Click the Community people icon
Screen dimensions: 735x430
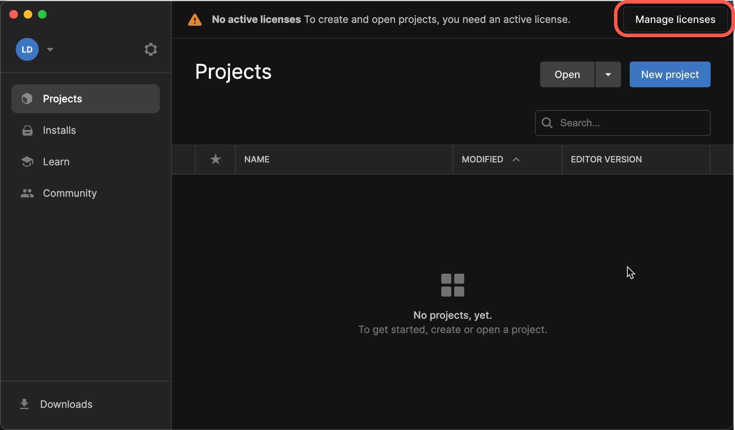27,193
